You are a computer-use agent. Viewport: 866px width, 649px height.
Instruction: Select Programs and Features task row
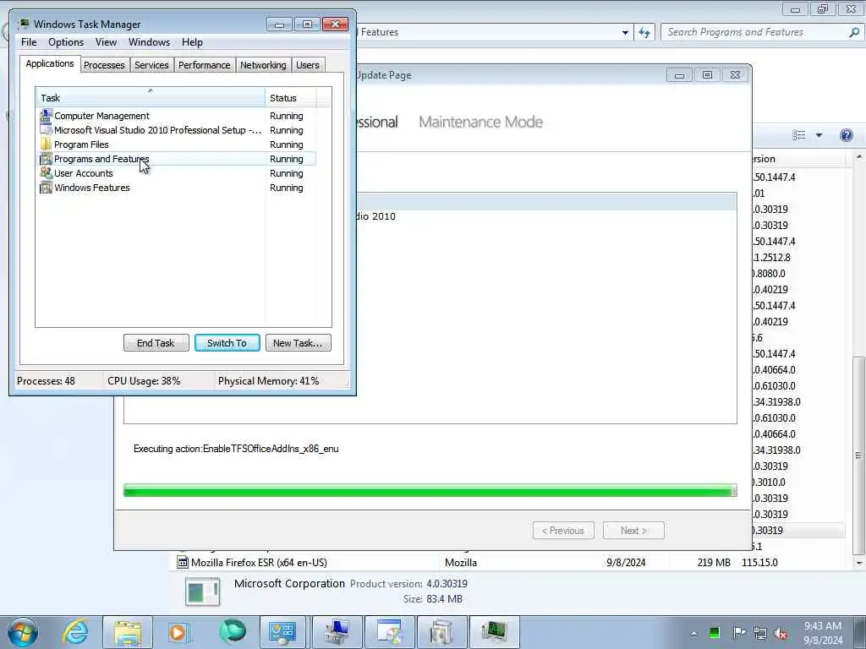(177, 159)
